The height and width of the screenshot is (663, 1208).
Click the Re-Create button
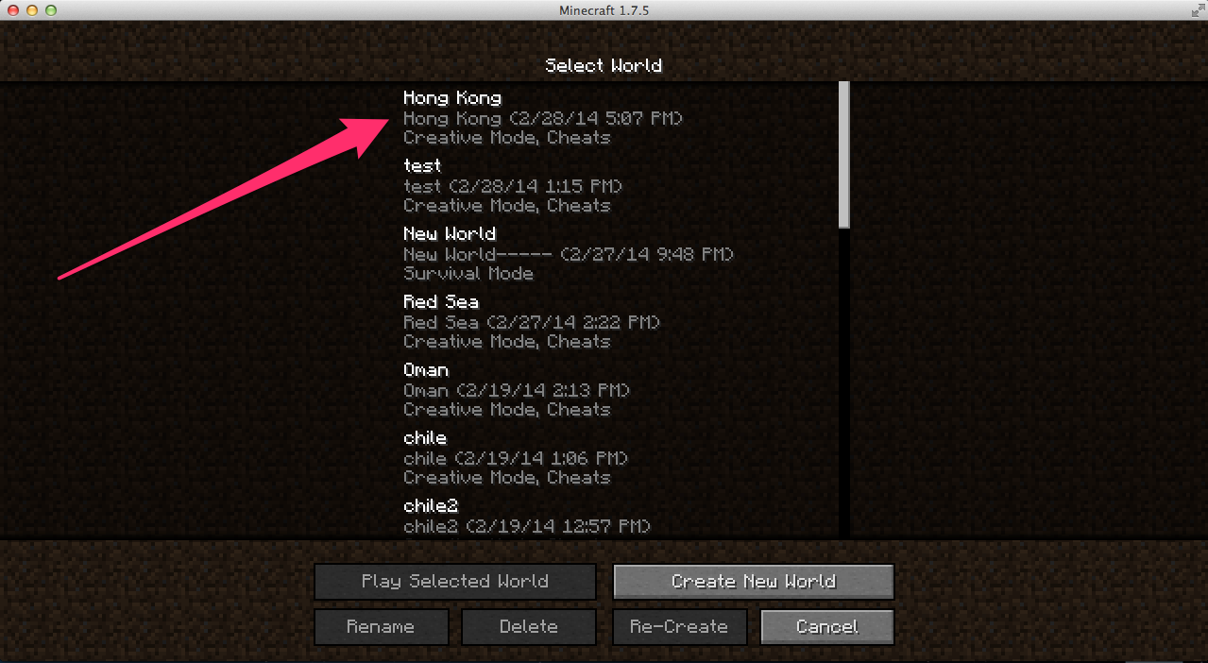tap(679, 627)
